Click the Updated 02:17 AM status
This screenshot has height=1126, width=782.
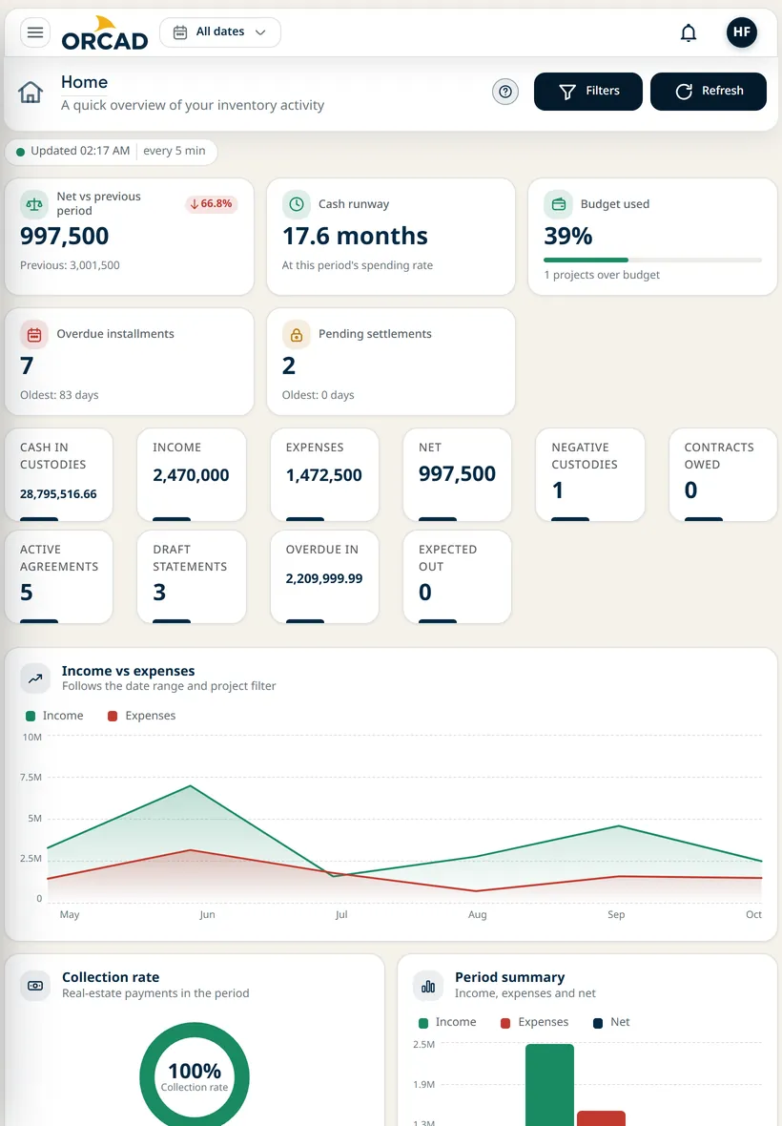click(73, 151)
